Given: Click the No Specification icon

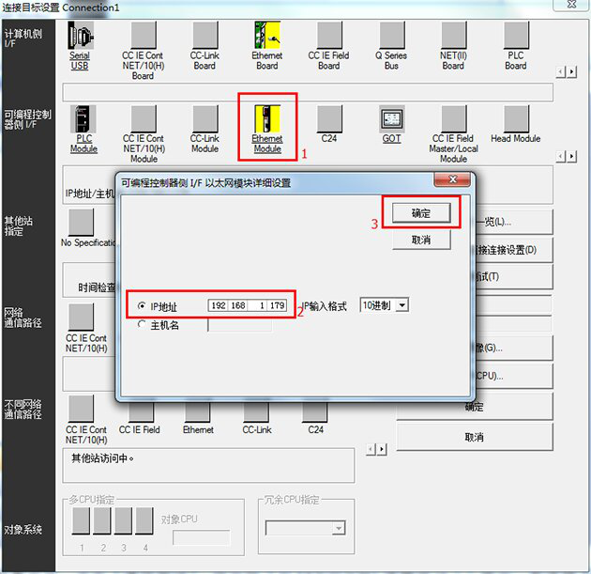Looking at the screenshot, I should point(82,222).
